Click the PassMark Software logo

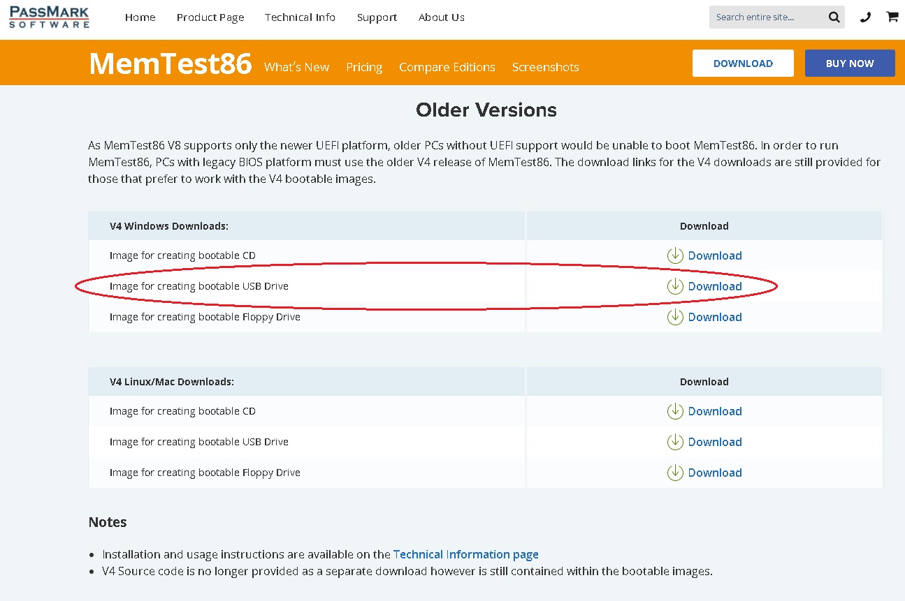49,17
